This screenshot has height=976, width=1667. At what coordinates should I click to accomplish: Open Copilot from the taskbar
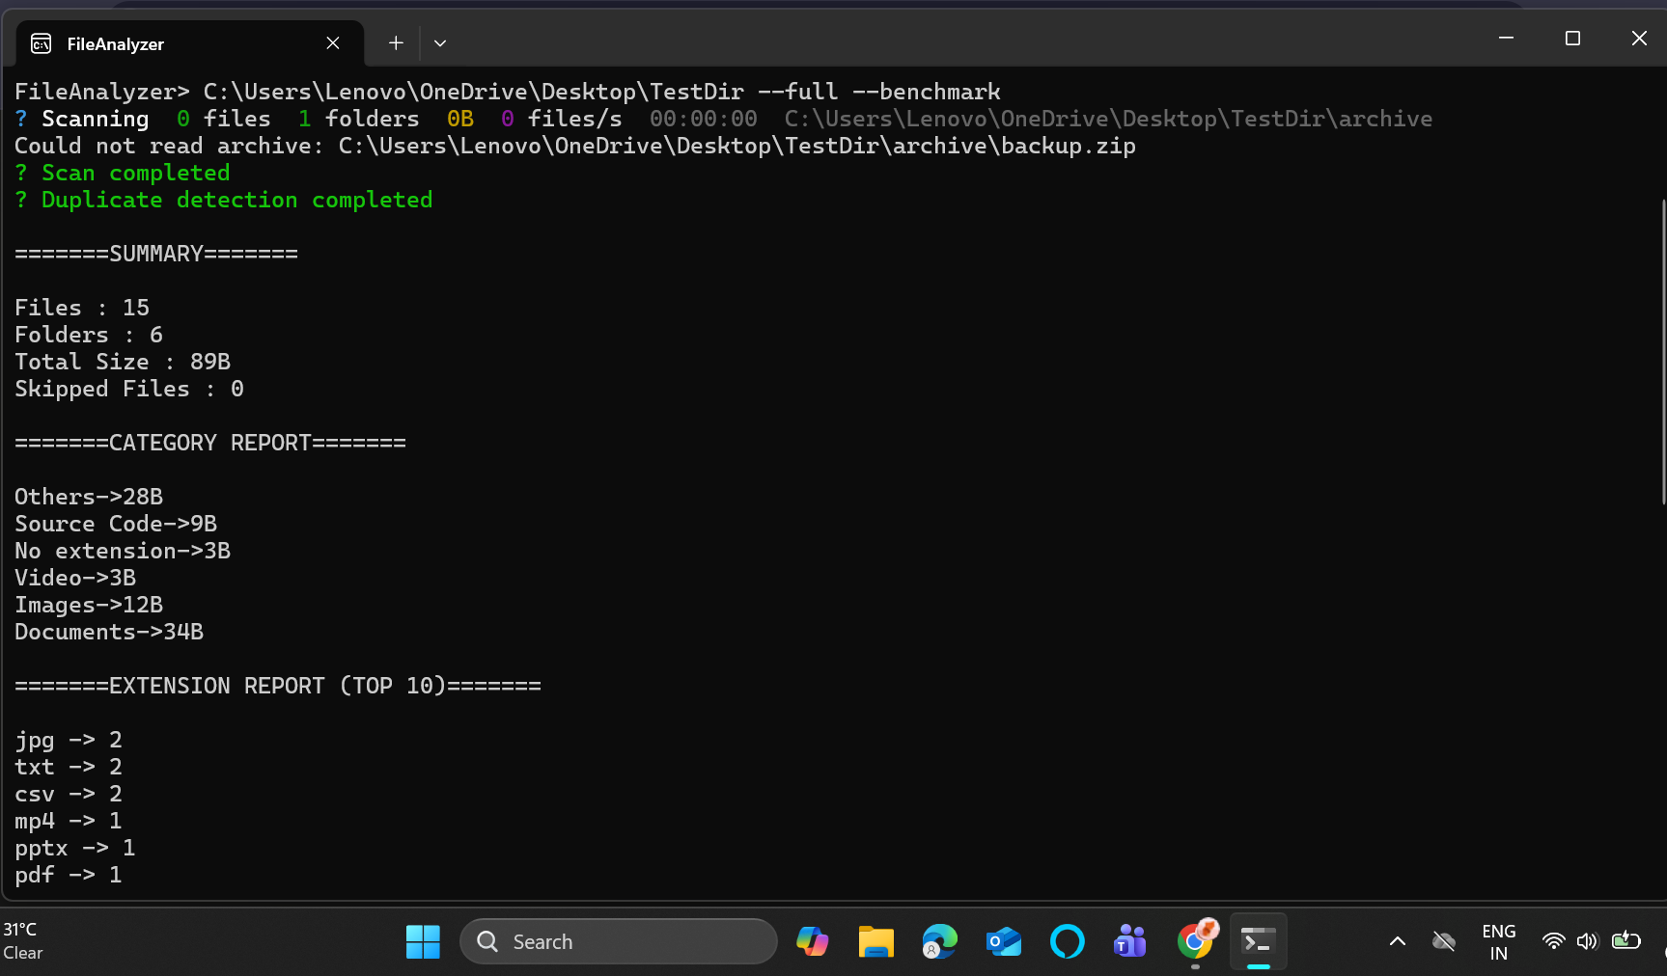tap(812, 941)
